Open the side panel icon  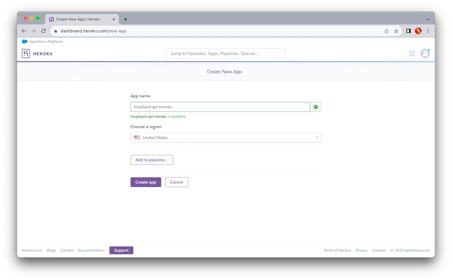pyautogui.click(x=408, y=31)
